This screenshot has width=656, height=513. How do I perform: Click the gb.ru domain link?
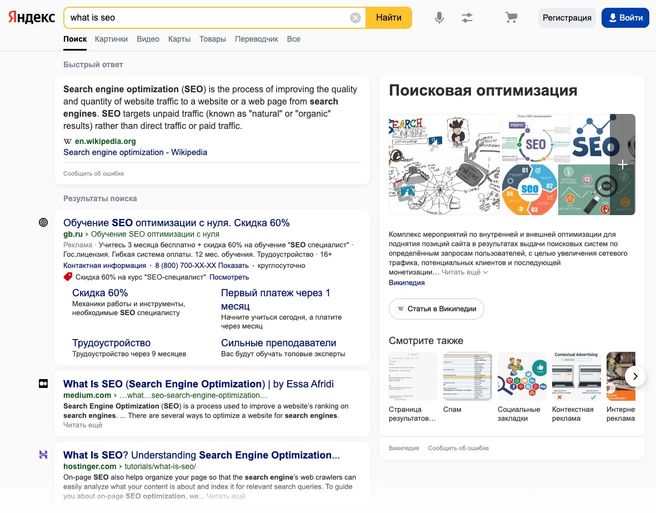tap(73, 234)
